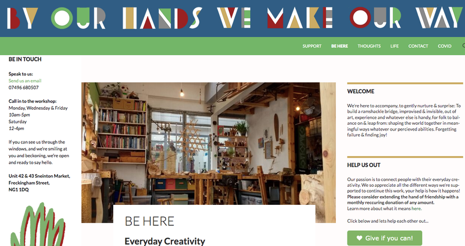465x246 pixels.
Task: Open the LIFE navigation link
Action: coord(395,46)
